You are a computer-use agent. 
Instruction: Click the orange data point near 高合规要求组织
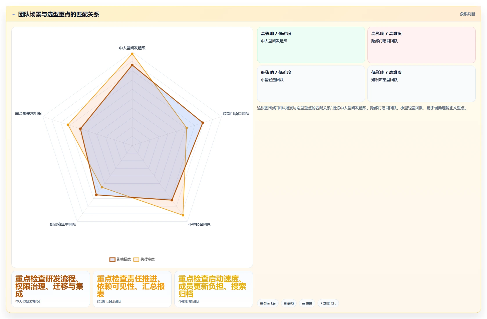click(x=68, y=125)
